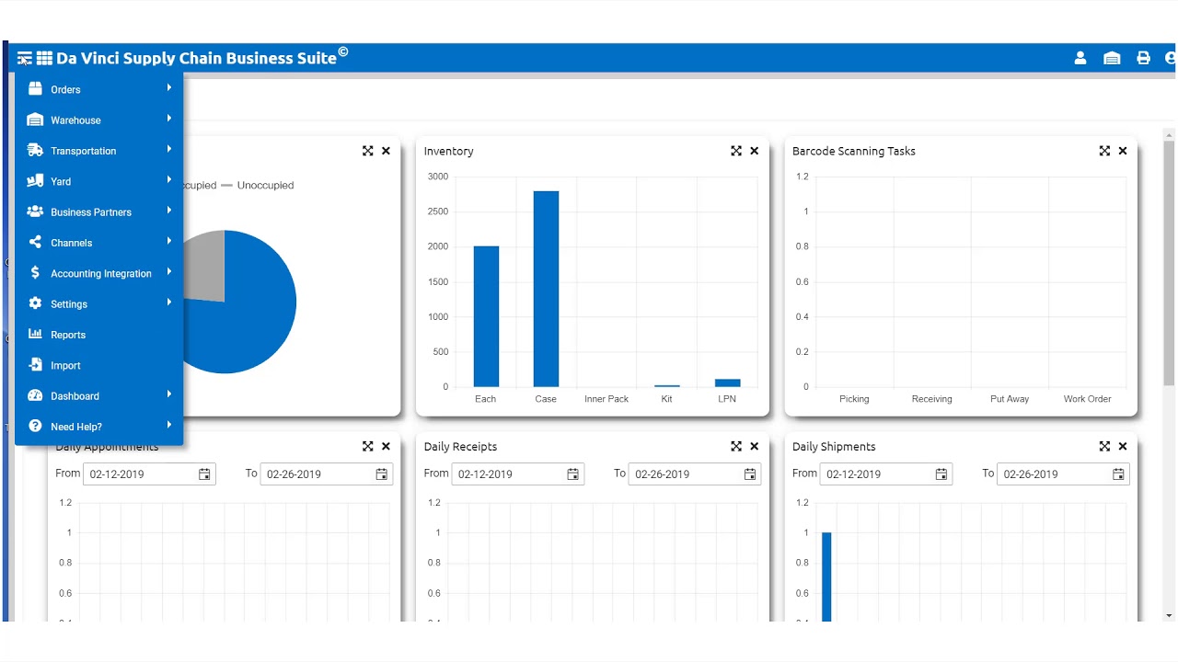Open the Settings menu item

[x=99, y=303]
